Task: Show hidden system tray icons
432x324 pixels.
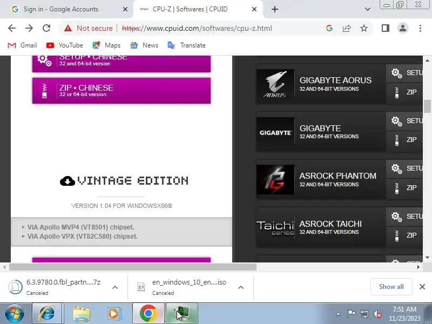Action: (339, 314)
